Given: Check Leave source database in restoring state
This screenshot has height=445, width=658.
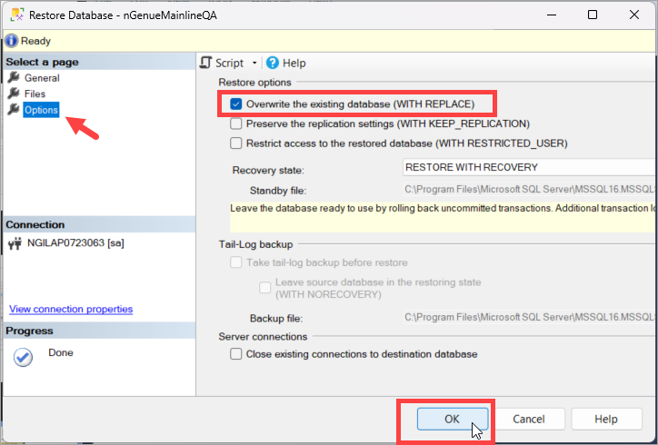Looking at the screenshot, I should (264, 288).
